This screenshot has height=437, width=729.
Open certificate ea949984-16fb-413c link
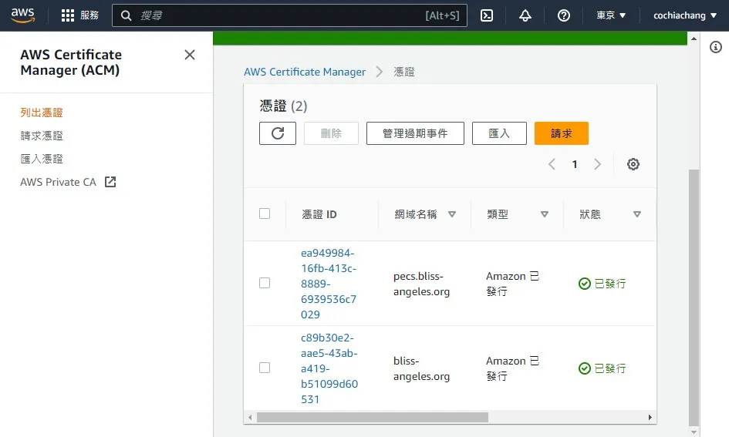328,284
